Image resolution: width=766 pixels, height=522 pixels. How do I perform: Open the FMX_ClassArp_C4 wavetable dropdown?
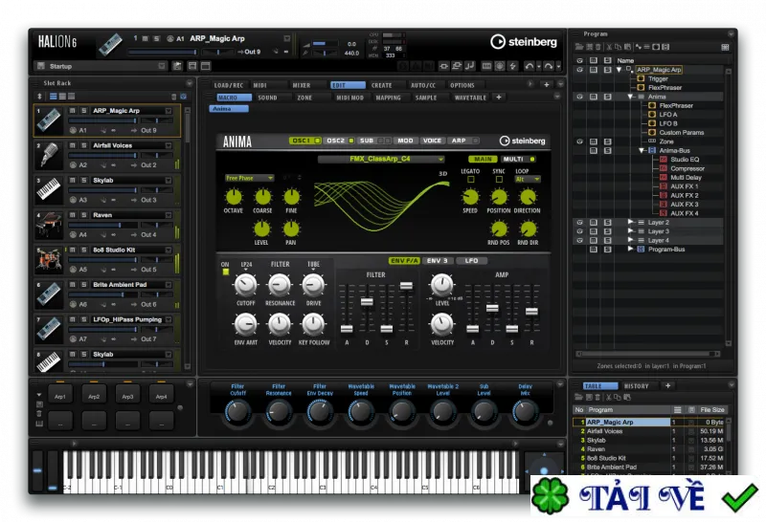(x=381, y=159)
